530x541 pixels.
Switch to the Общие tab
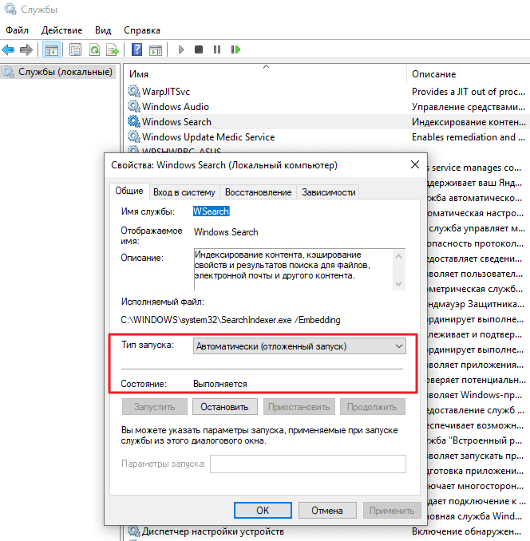click(129, 191)
